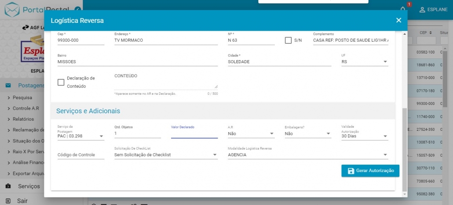
Task: Click the Postagens envelope icon
Action: (x=8, y=86)
